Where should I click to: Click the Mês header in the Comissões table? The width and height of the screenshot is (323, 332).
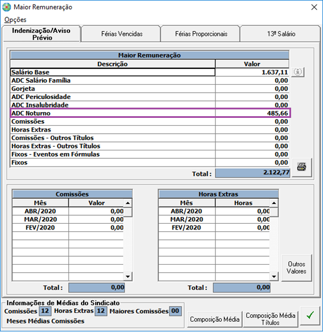click(x=40, y=203)
